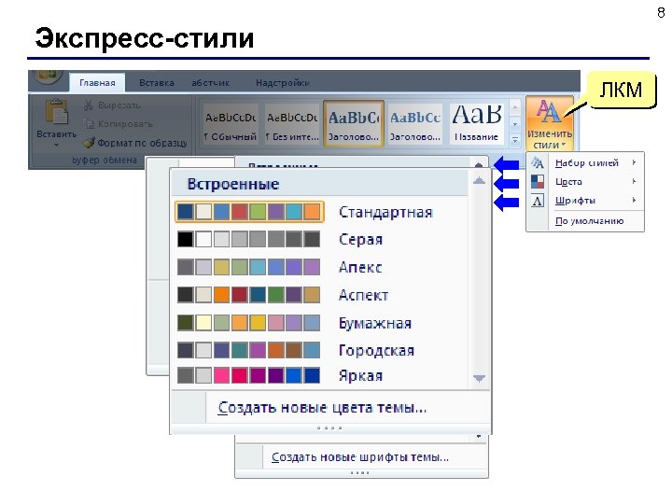The image size is (672, 504).
Task: Select the Городская color palette
Action: (249, 350)
